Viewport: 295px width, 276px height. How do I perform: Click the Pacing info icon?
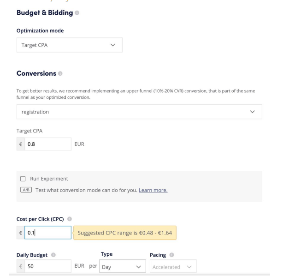pyautogui.click(x=171, y=255)
